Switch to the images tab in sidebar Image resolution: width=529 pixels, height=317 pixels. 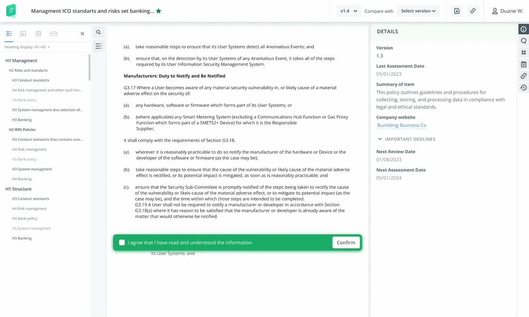(x=23, y=34)
